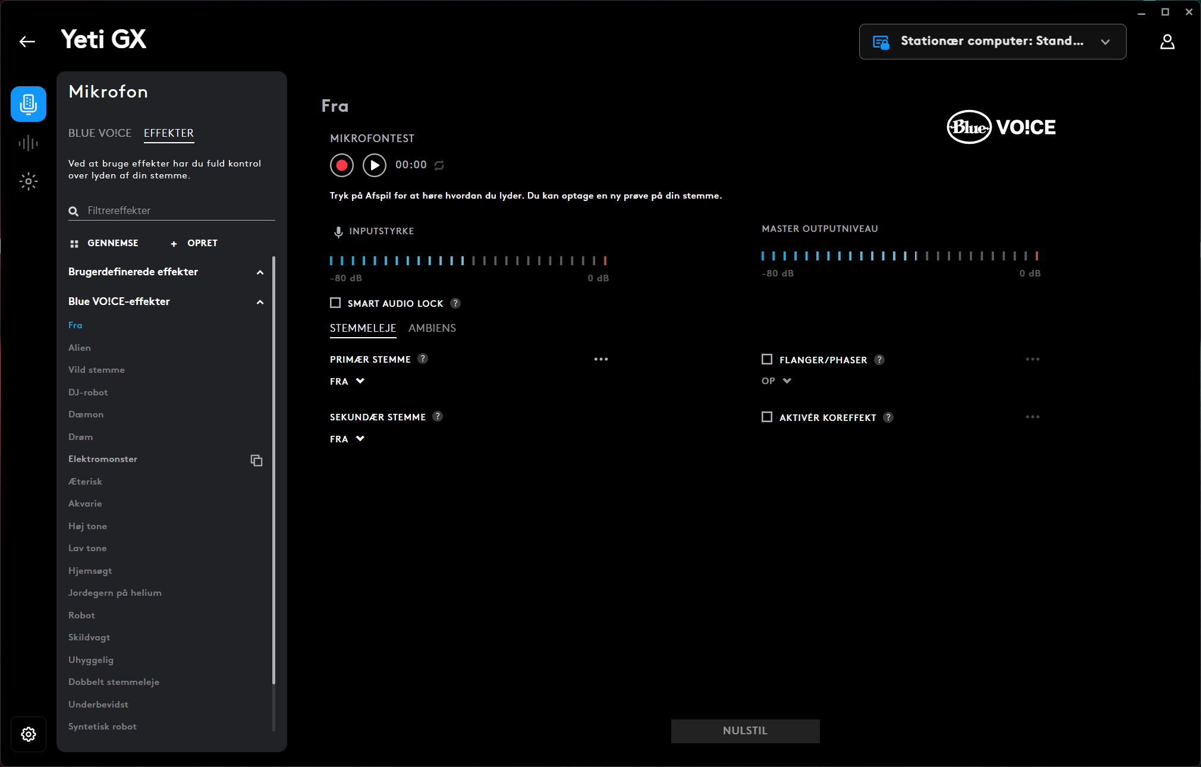
Task: Select the Drøm effect
Action: point(80,437)
